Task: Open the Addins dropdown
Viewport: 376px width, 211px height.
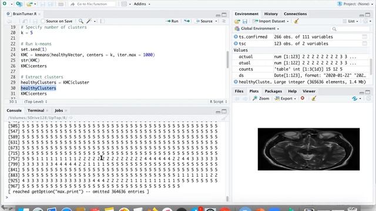Action: (x=142, y=4)
